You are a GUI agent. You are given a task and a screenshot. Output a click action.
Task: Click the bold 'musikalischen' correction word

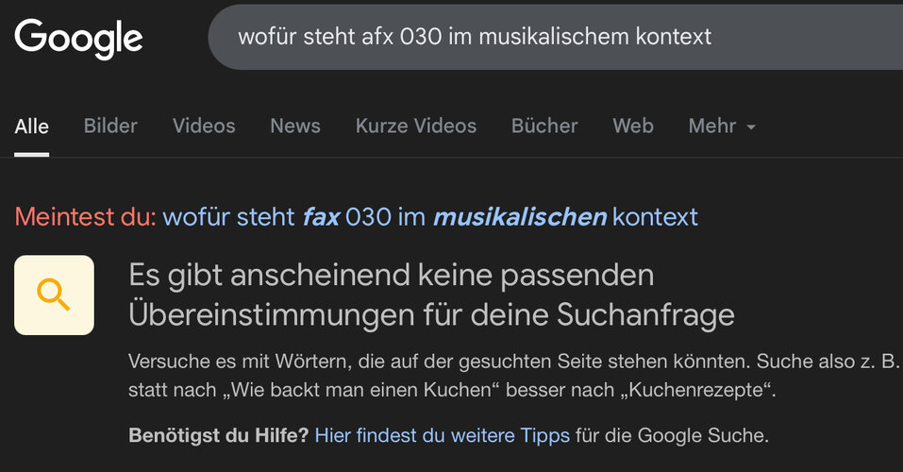click(520, 217)
